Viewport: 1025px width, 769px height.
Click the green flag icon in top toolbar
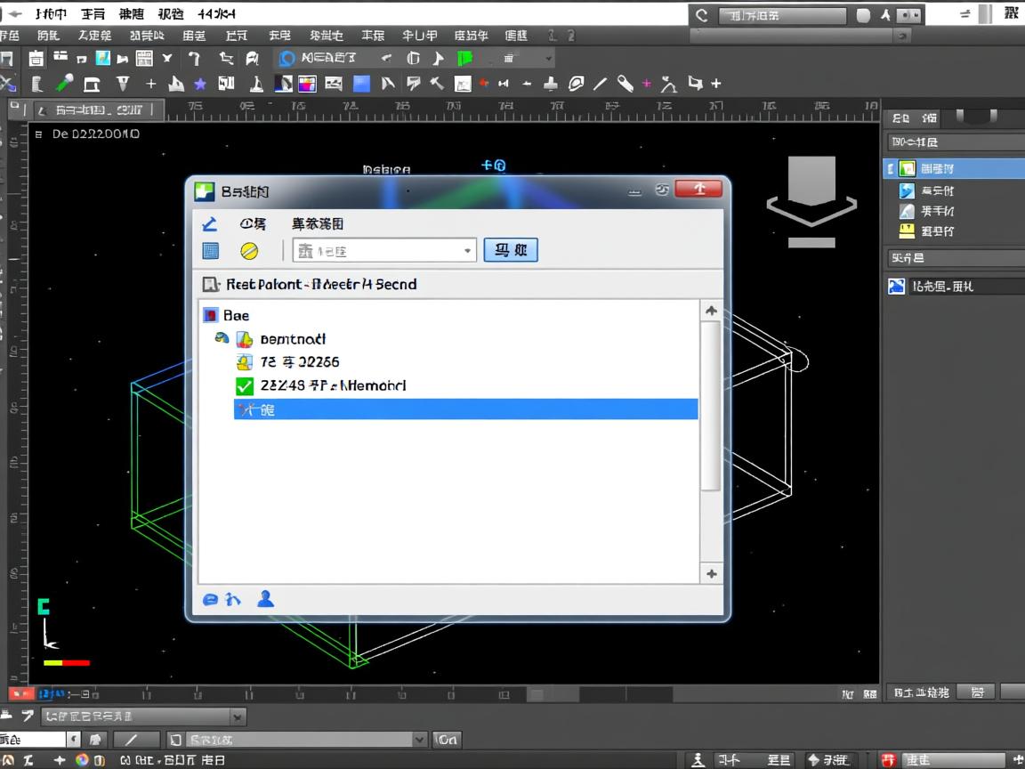[x=464, y=59]
